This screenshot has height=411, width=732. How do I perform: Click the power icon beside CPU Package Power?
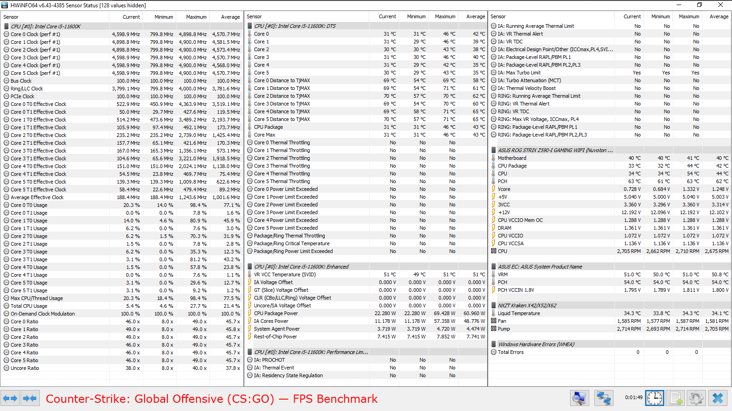(x=250, y=313)
